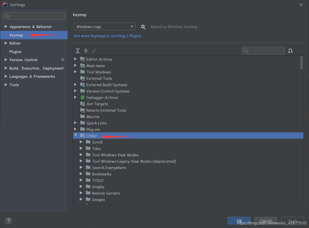Click the help question mark button
The width and height of the screenshot is (309, 228).
(x=8, y=221)
